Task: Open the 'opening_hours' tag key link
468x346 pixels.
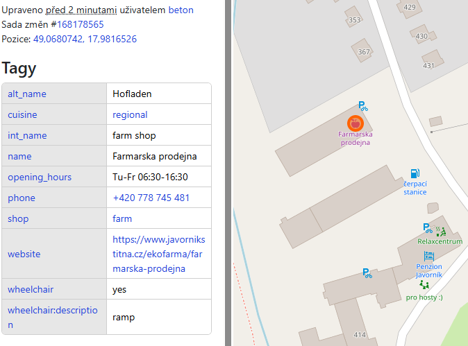Action: click(x=39, y=177)
